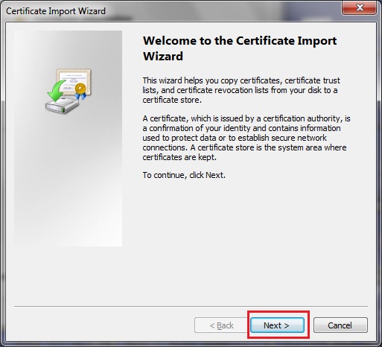Click the greyed-out < Back button

pyautogui.click(x=221, y=325)
